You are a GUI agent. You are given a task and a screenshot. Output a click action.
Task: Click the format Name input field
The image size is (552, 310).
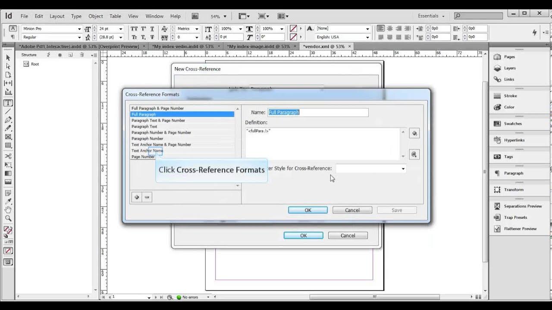[318, 112]
